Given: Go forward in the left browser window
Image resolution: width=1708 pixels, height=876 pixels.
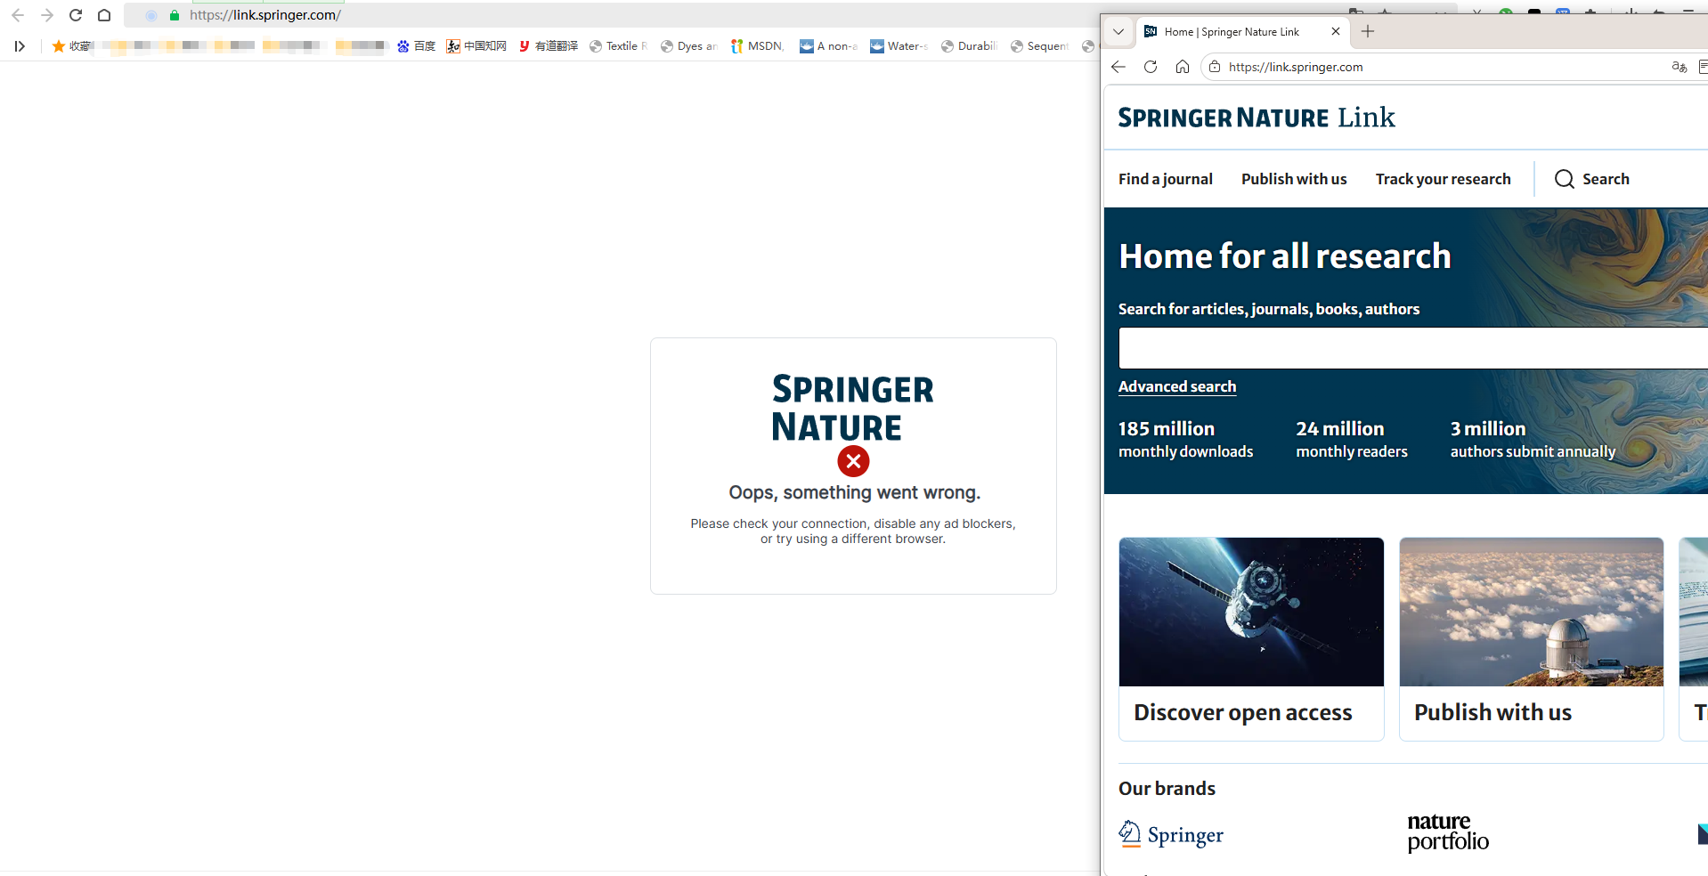Looking at the screenshot, I should (x=47, y=15).
